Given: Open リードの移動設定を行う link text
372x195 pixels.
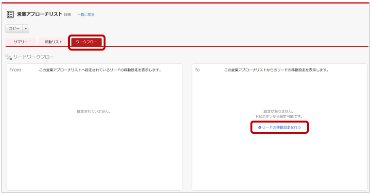Looking at the screenshot, I should pyautogui.click(x=282, y=127).
